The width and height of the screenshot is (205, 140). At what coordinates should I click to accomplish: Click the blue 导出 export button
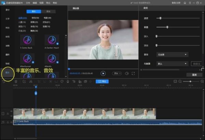[x=102, y=81]
